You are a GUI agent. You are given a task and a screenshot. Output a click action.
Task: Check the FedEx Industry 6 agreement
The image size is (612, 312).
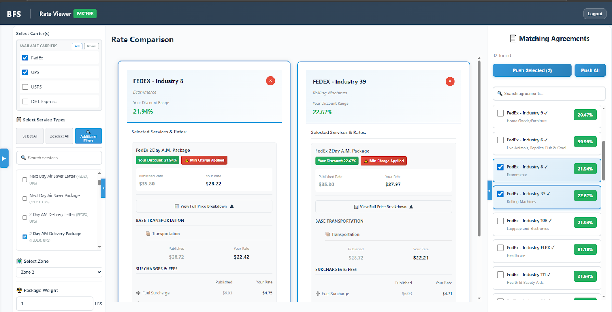click(x=500, y=140)
